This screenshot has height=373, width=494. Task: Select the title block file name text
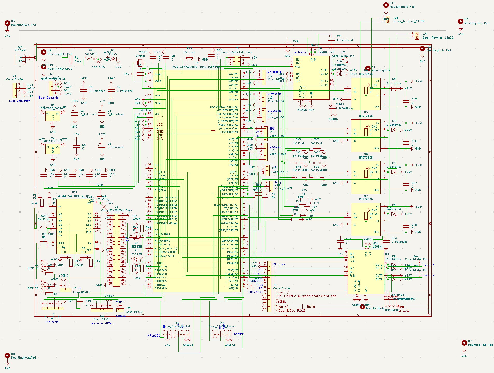(306, 296)
